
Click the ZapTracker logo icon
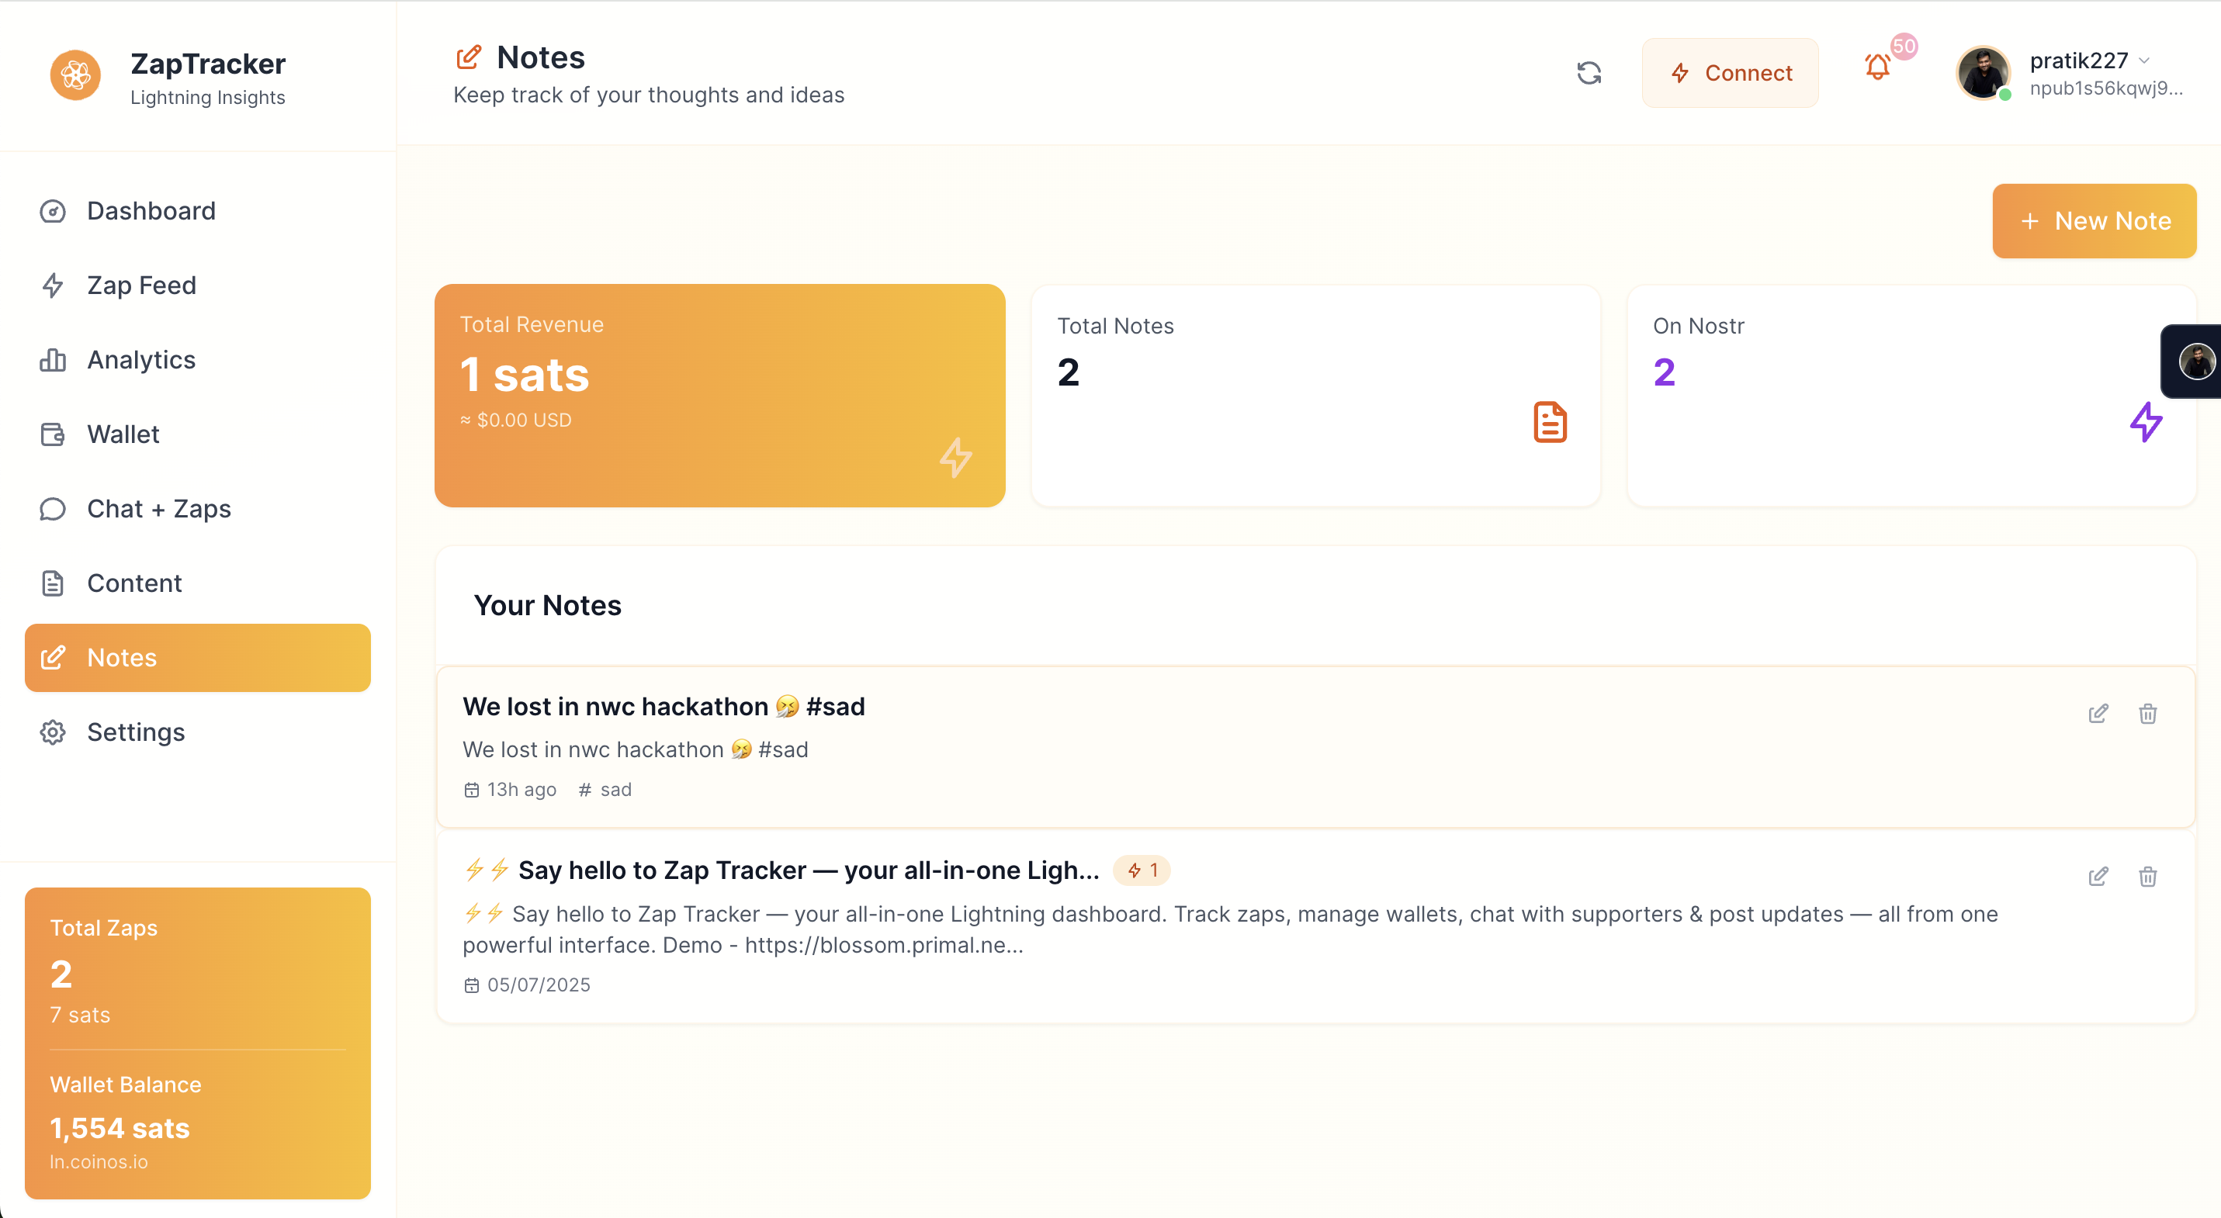point(75,75)
